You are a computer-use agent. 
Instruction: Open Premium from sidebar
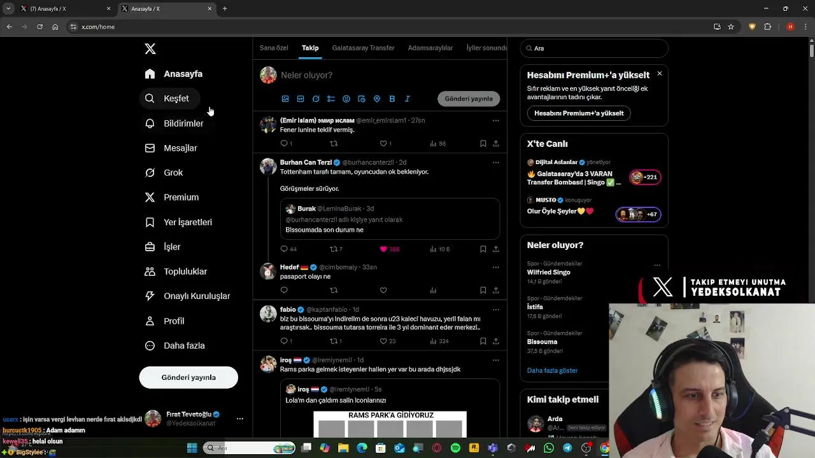[172, 197]
